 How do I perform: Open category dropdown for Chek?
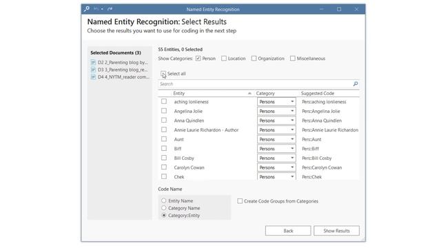click(276, 176)
